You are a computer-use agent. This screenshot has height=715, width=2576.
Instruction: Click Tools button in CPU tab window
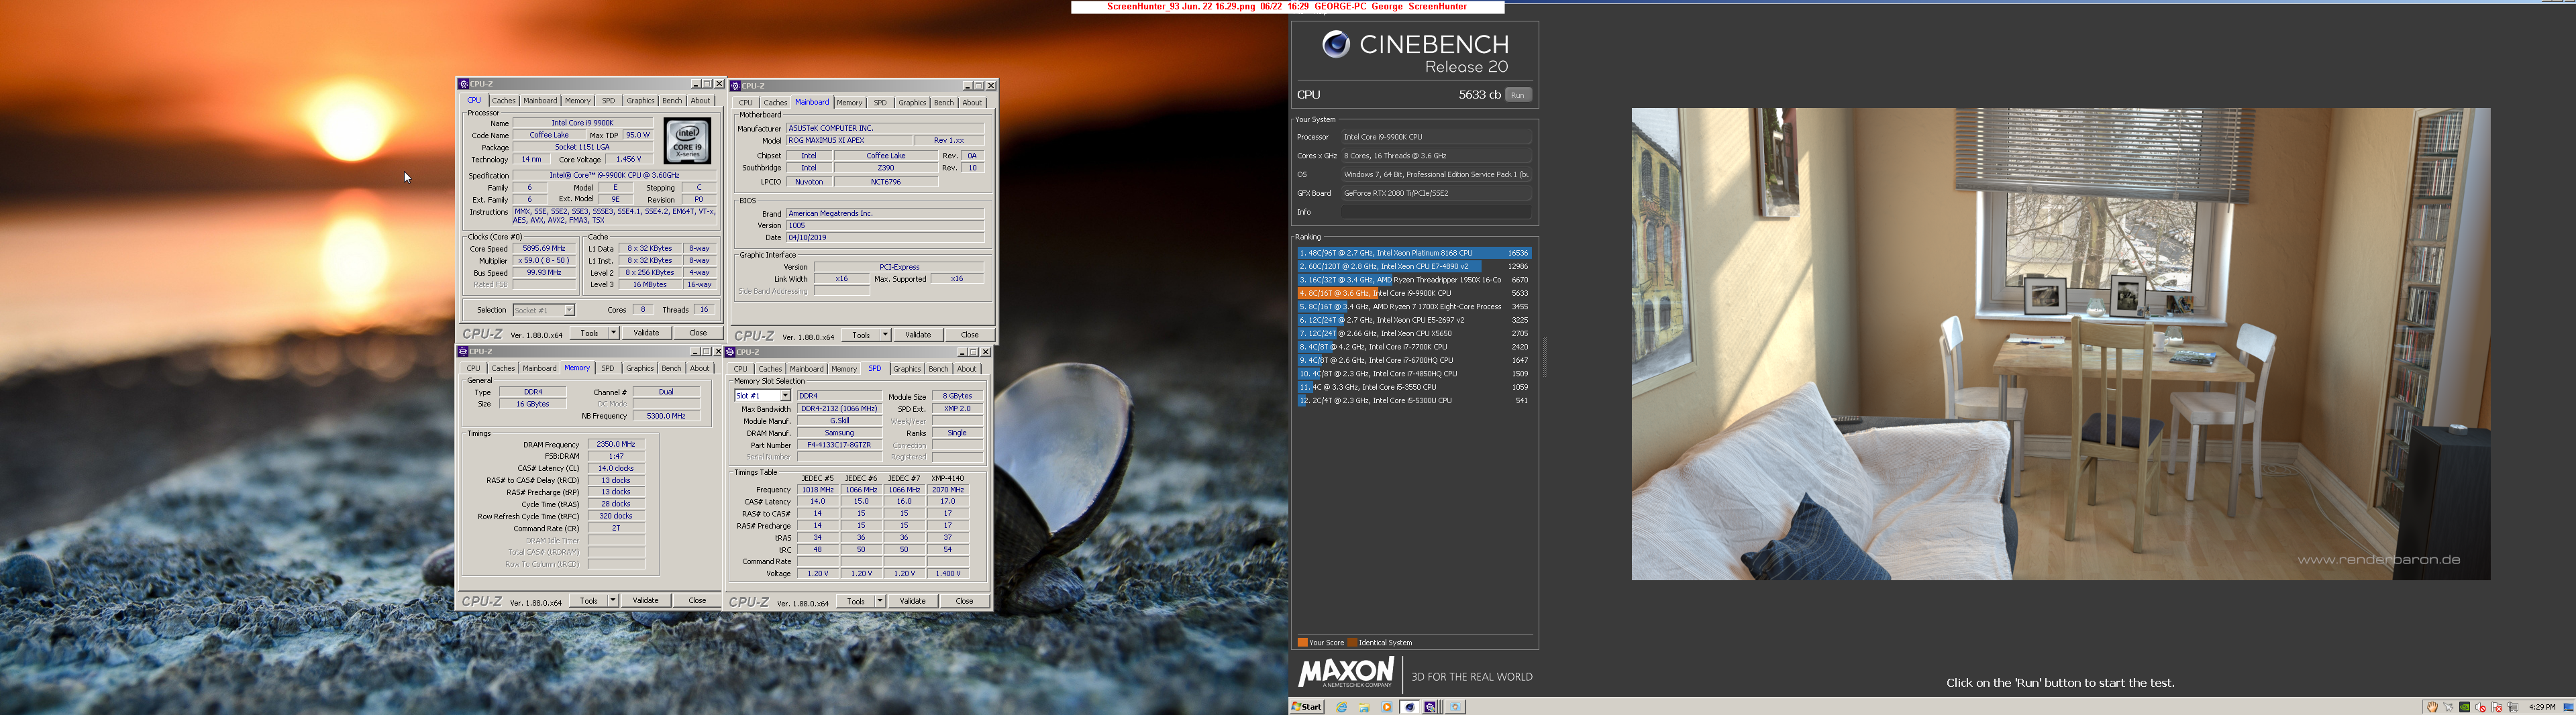589,333
